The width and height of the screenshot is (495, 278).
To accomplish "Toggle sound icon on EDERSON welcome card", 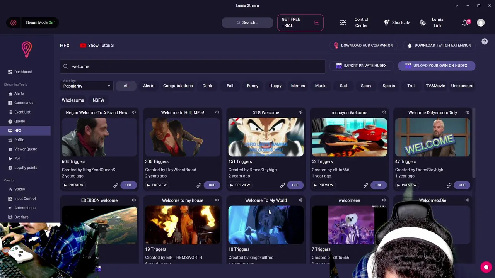I will pyautogui.click(x=134, y=200).
